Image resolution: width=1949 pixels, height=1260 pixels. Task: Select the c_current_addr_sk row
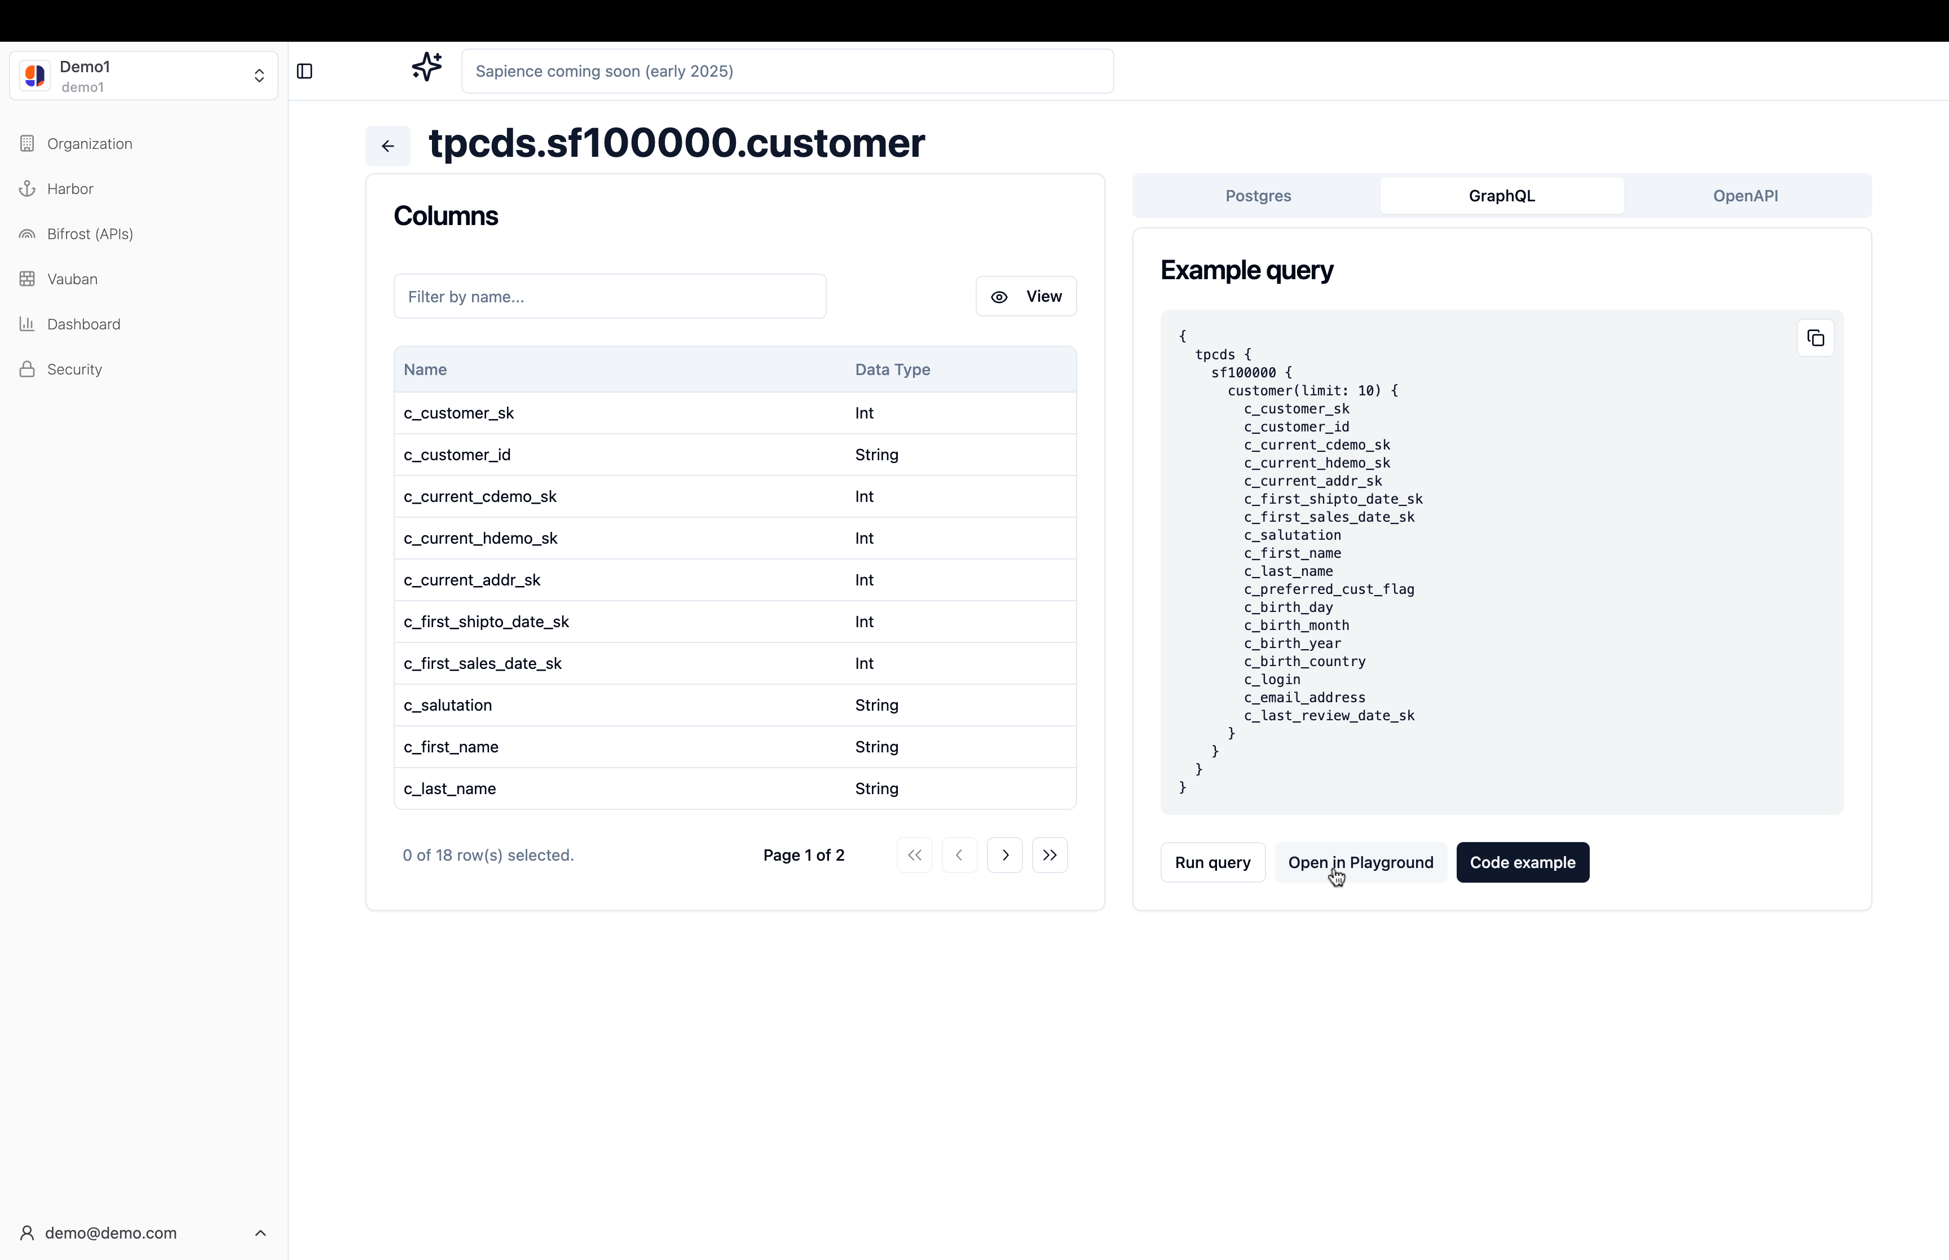tap(734, 580)
